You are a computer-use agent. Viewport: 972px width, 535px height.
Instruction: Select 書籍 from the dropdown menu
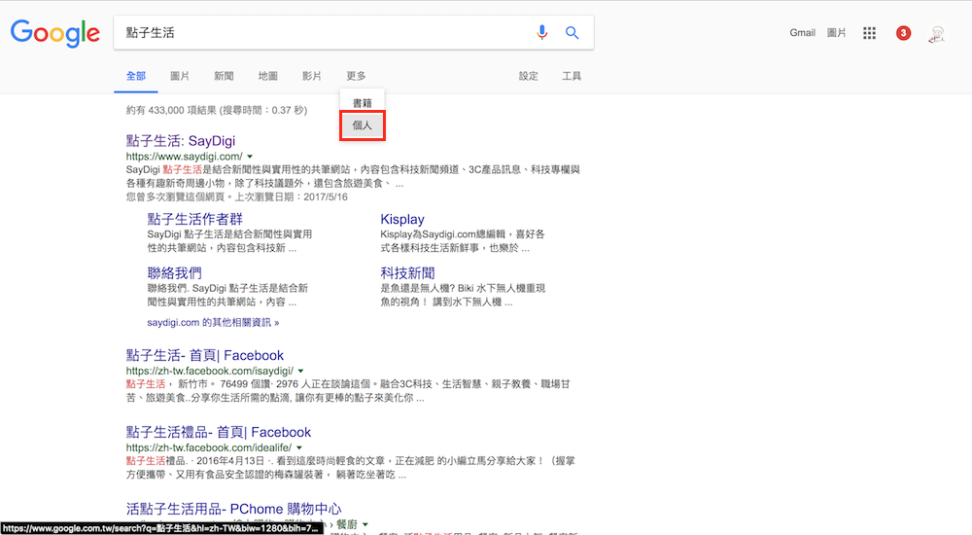click(363, 102)
